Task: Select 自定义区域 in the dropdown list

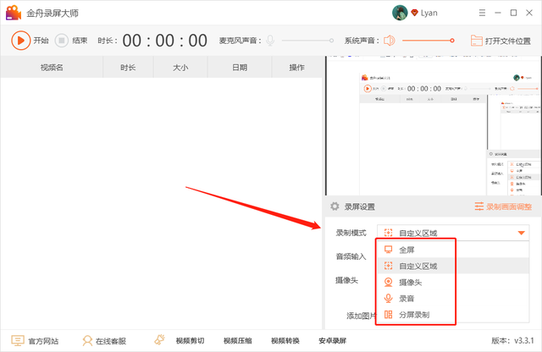Action: click(x=453, y=266)
